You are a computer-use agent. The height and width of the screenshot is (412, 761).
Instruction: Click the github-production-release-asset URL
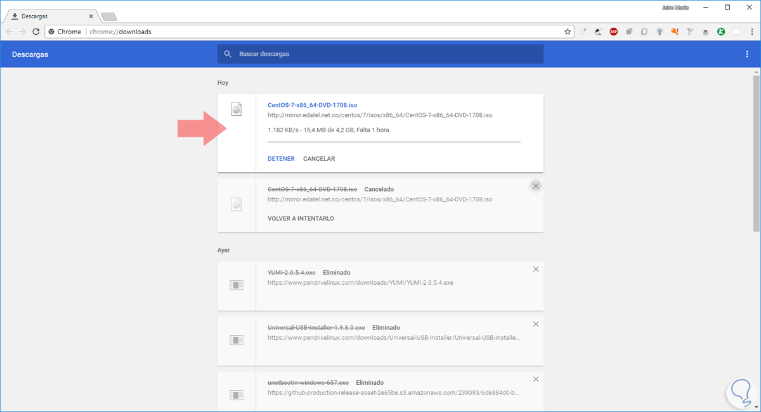point(394,392)
